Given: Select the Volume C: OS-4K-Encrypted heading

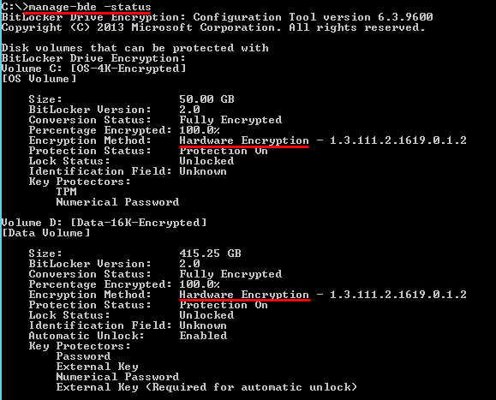Looking at the screenshot, I should coord(93,69).
